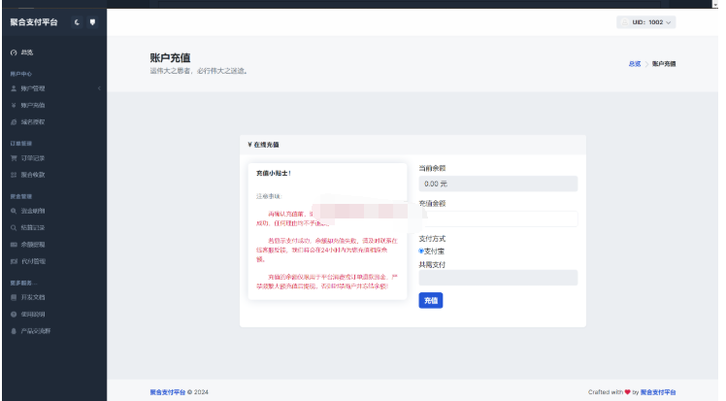Open 账户充值 in the sidebar
The height and width of the screenshot is (401, 726).
[32, 105]
